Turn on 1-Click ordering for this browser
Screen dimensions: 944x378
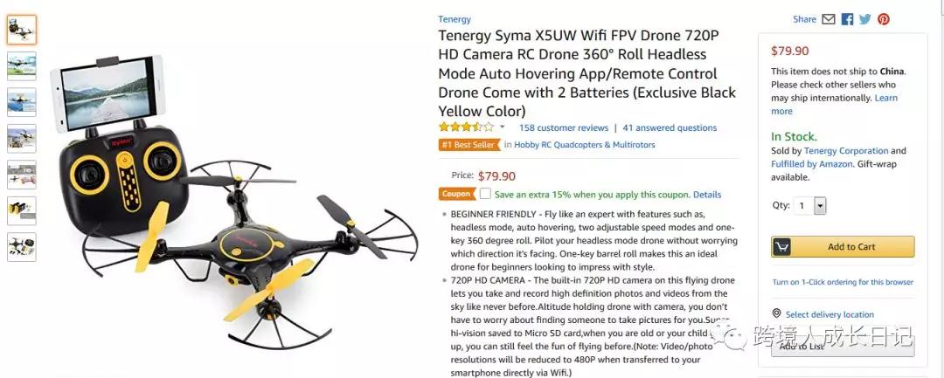coord(843,282)
